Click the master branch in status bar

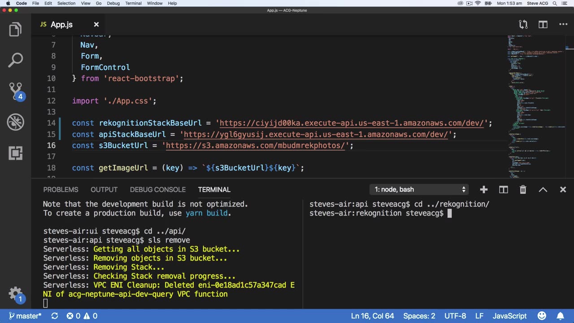click(25, 316)
